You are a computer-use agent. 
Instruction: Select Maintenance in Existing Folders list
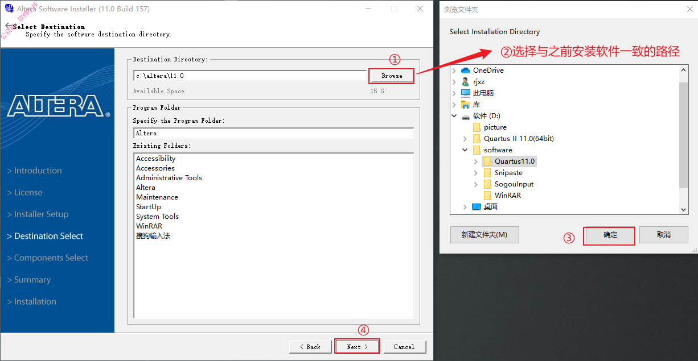(x=157, y=197)
